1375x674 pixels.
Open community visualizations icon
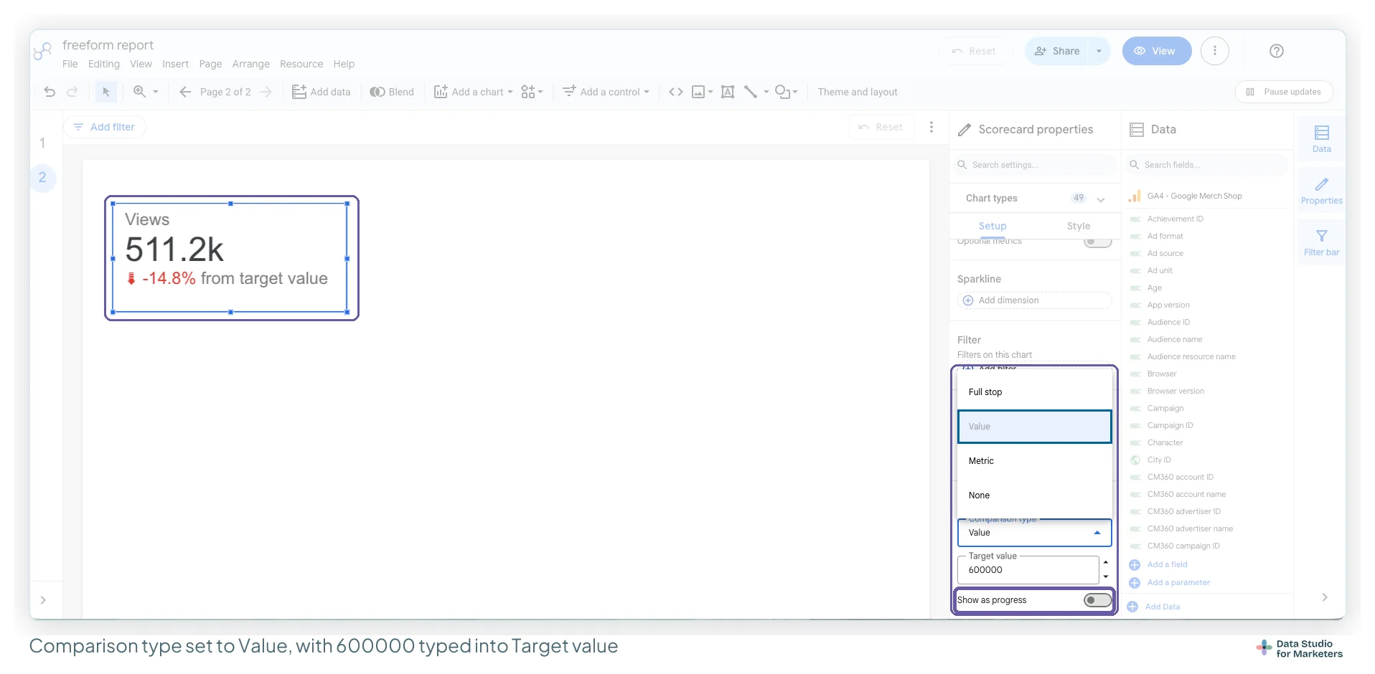[x=528, y=92]
